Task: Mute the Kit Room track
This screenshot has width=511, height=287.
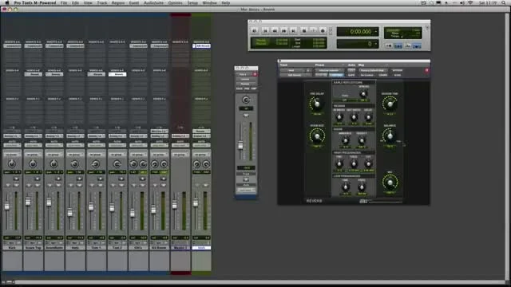Action: tap(163, 185)
